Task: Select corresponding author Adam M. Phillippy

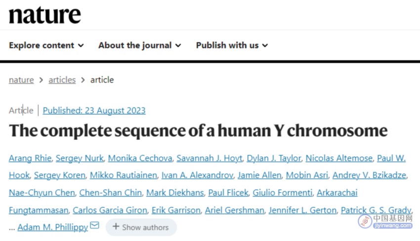Action: [53, 227]
